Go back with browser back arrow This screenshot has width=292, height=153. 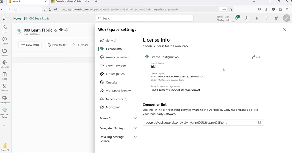coord(2,9)
